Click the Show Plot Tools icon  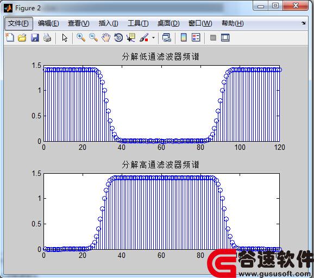225,37
